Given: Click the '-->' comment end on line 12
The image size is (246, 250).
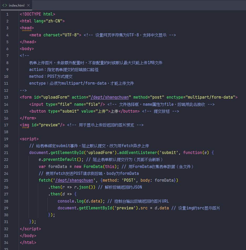Looking at the screenshot, I should 23,90.
